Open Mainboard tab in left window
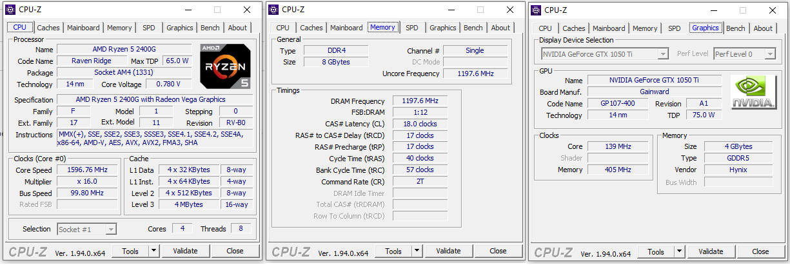 (x=84, y=28)
